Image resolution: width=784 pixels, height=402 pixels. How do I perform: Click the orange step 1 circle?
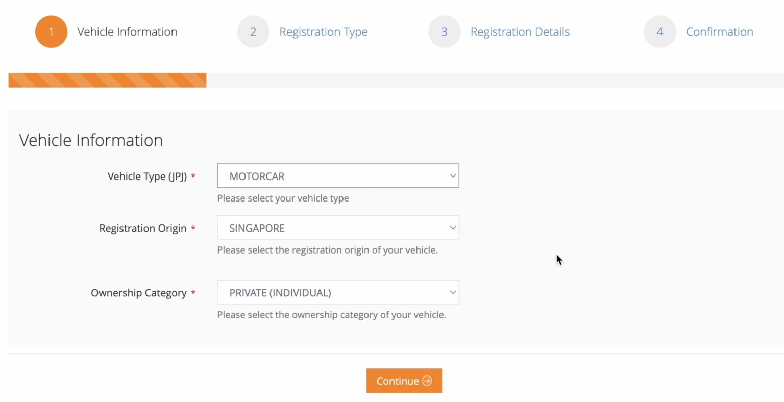[x=51, y=31]
